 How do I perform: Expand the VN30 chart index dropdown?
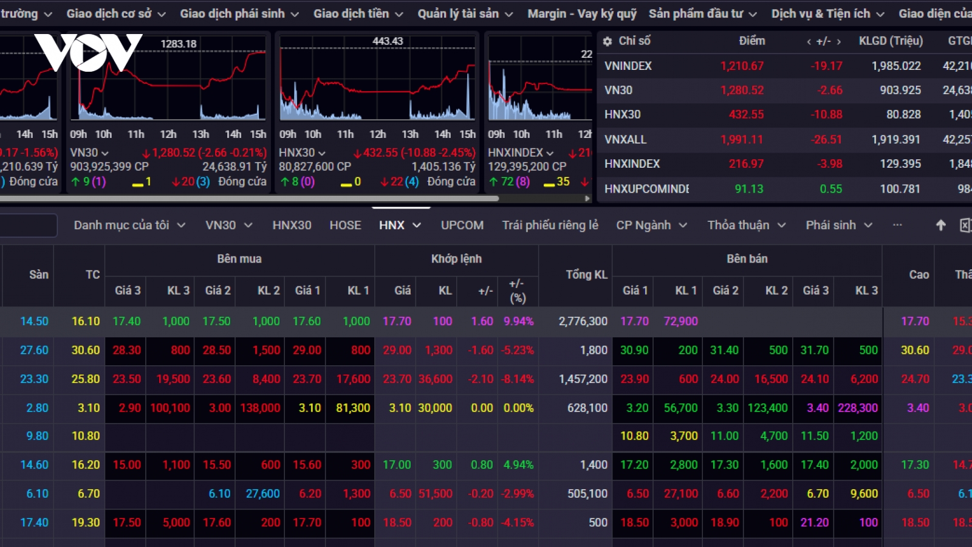pyautogui.click(x=89, y=153)
